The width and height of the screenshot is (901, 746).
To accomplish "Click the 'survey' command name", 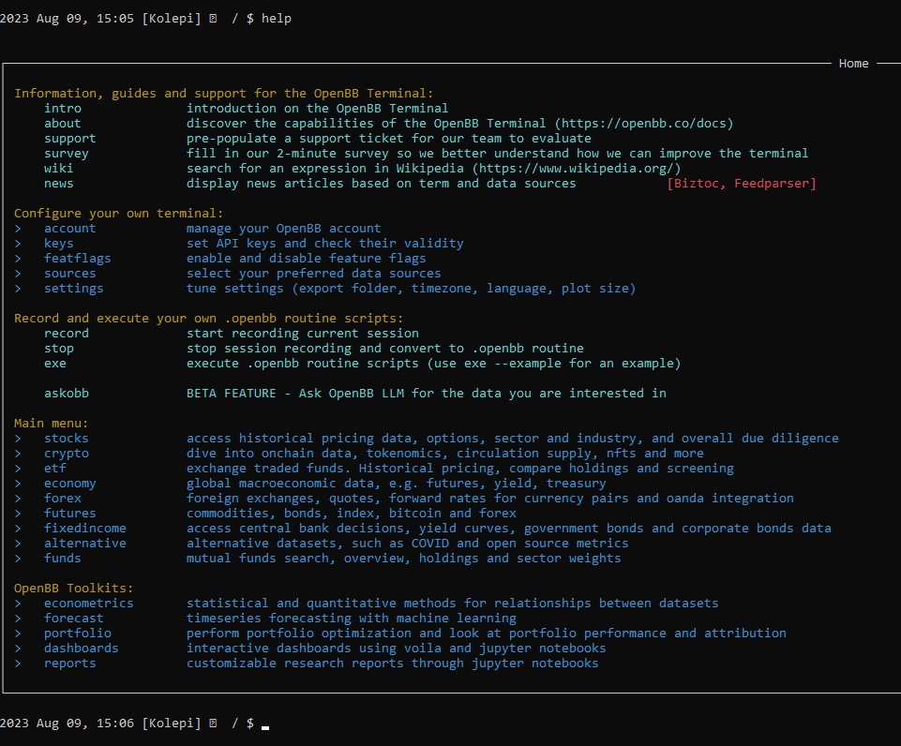I will (x=66, y=153).
